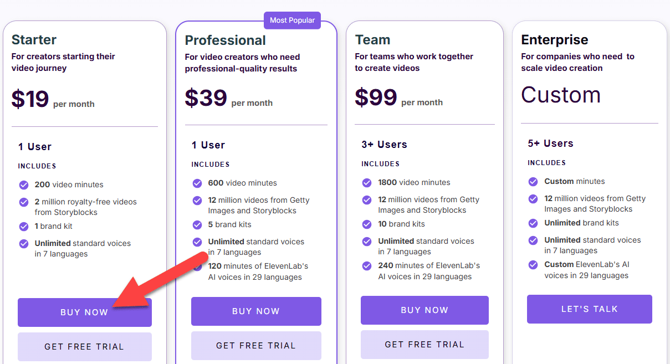Select the checkmark next to 600 video minutes
Image resolution: width=670 pixels, height=364 pixels.
197,183
